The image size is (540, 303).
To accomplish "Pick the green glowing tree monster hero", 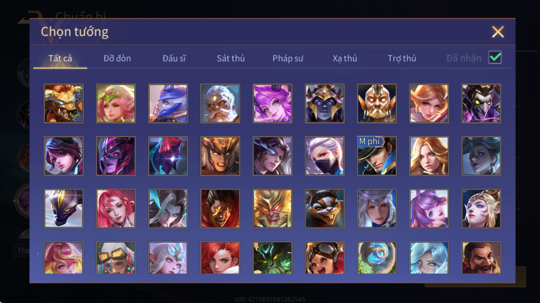I will pyautogui.click(x=273, y=257).
